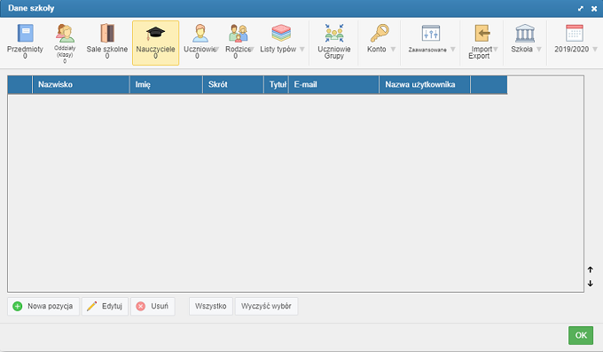Select the Nauczyciele graduation cap icon
This screenshot has width=603, height=352.
click(155, 34)
